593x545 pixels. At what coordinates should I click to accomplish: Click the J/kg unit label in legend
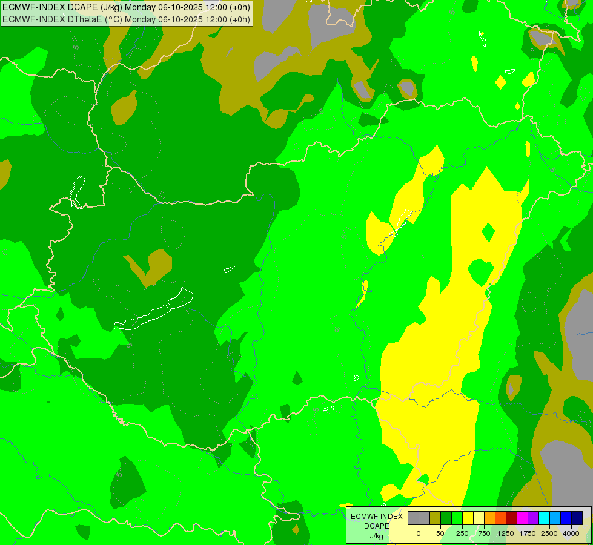376,537
